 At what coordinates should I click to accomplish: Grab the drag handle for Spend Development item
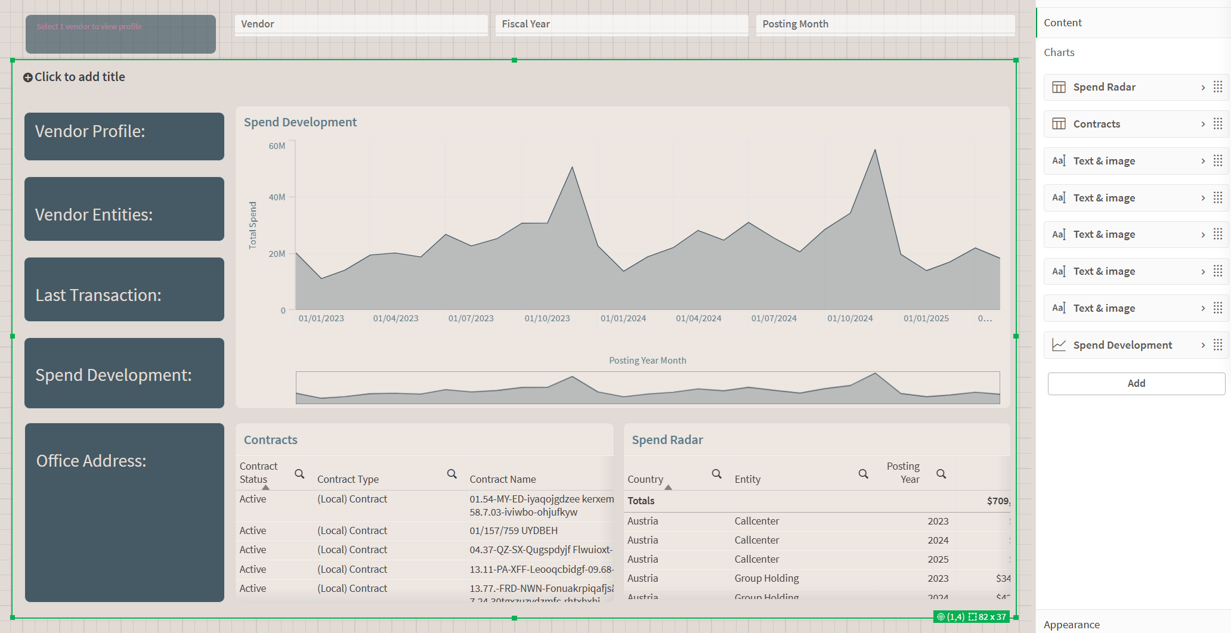click(x=1218, y=345)
